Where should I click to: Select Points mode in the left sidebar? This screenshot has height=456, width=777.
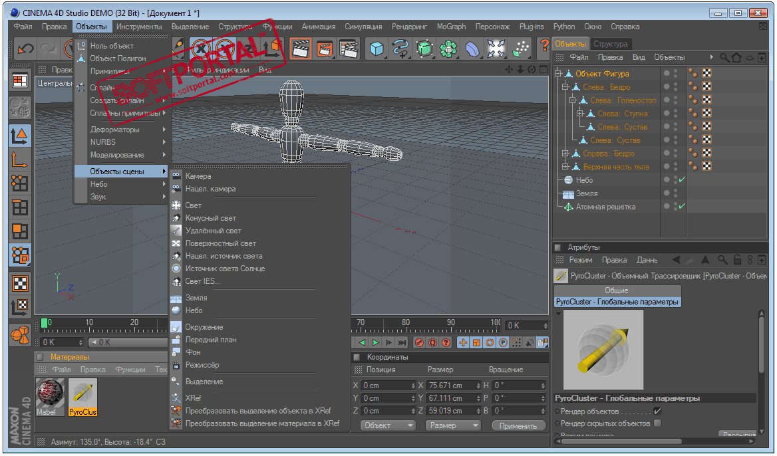click(x=21, y=183)
